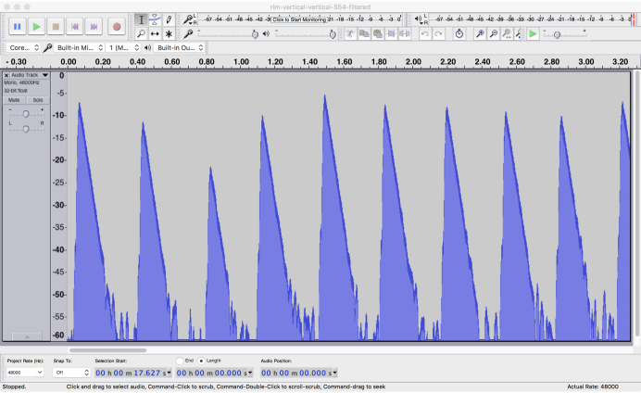The height and width of the screenshot is (393, 641).
Task: Open the Project Rate dropdown
Action: 24,372
